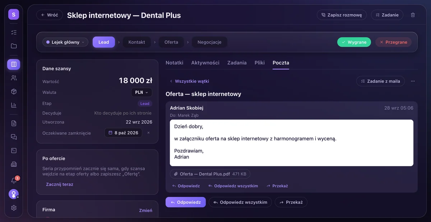Switch to the Poczta tab

281,63
